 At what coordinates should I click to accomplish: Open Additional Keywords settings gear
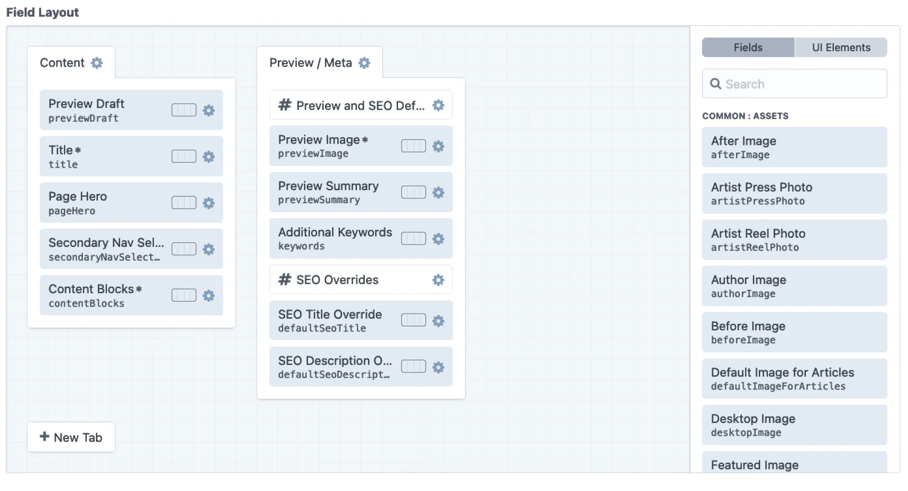438,239
